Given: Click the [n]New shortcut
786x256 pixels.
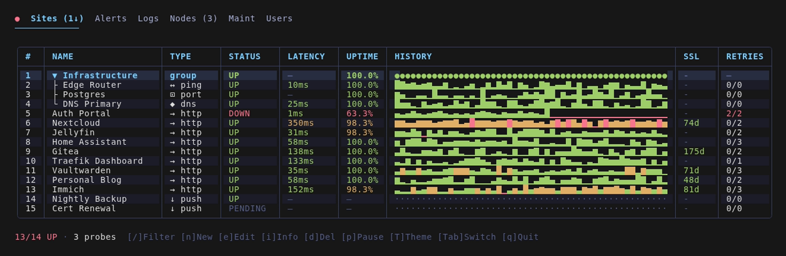Looking at the screenshot, I should tap(197, 237).
